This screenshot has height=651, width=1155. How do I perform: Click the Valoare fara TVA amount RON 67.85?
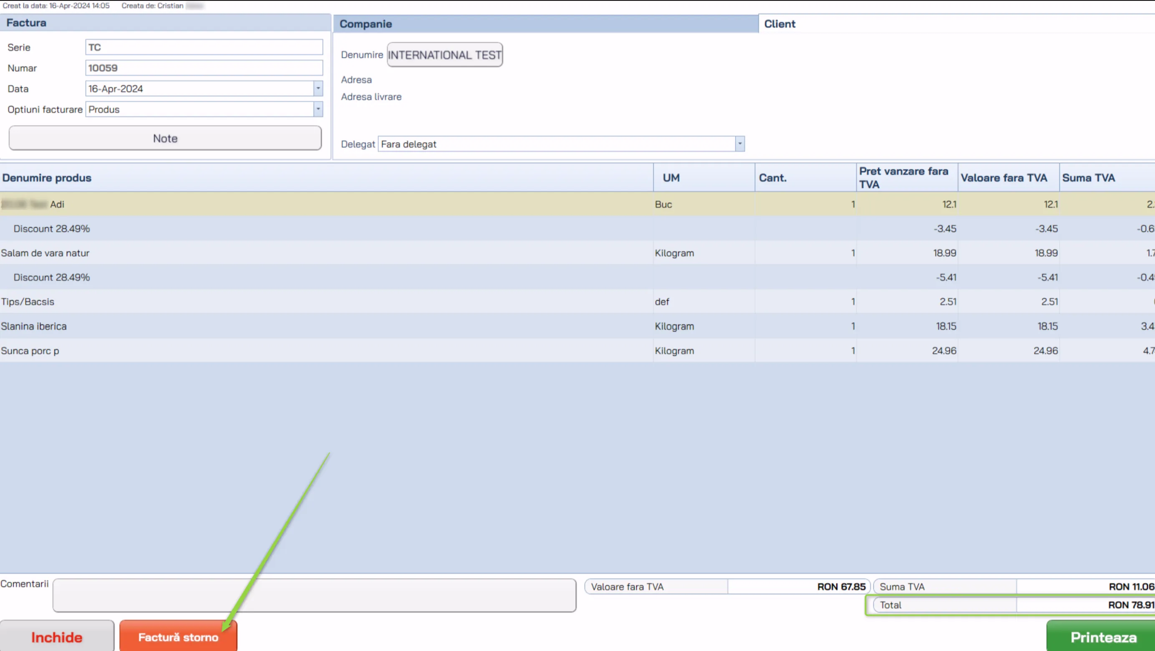(x=841, y=586)
